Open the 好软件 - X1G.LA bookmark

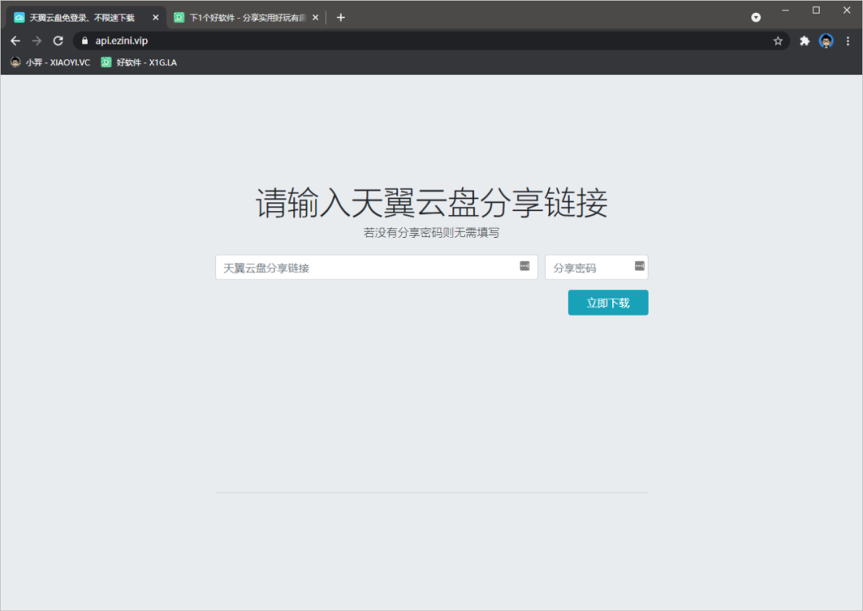pos(139,62)
